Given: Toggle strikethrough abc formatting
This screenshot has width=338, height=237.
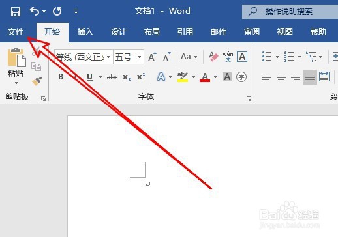Looking at the screenshot, I should [x=112, y=77].
